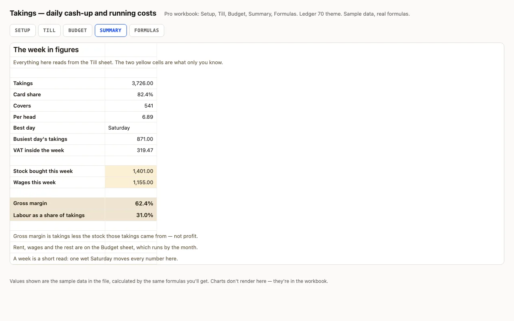This screenshot has width=514, height=321.
Task: Select the Summary tab
Action: coord(110,30)
